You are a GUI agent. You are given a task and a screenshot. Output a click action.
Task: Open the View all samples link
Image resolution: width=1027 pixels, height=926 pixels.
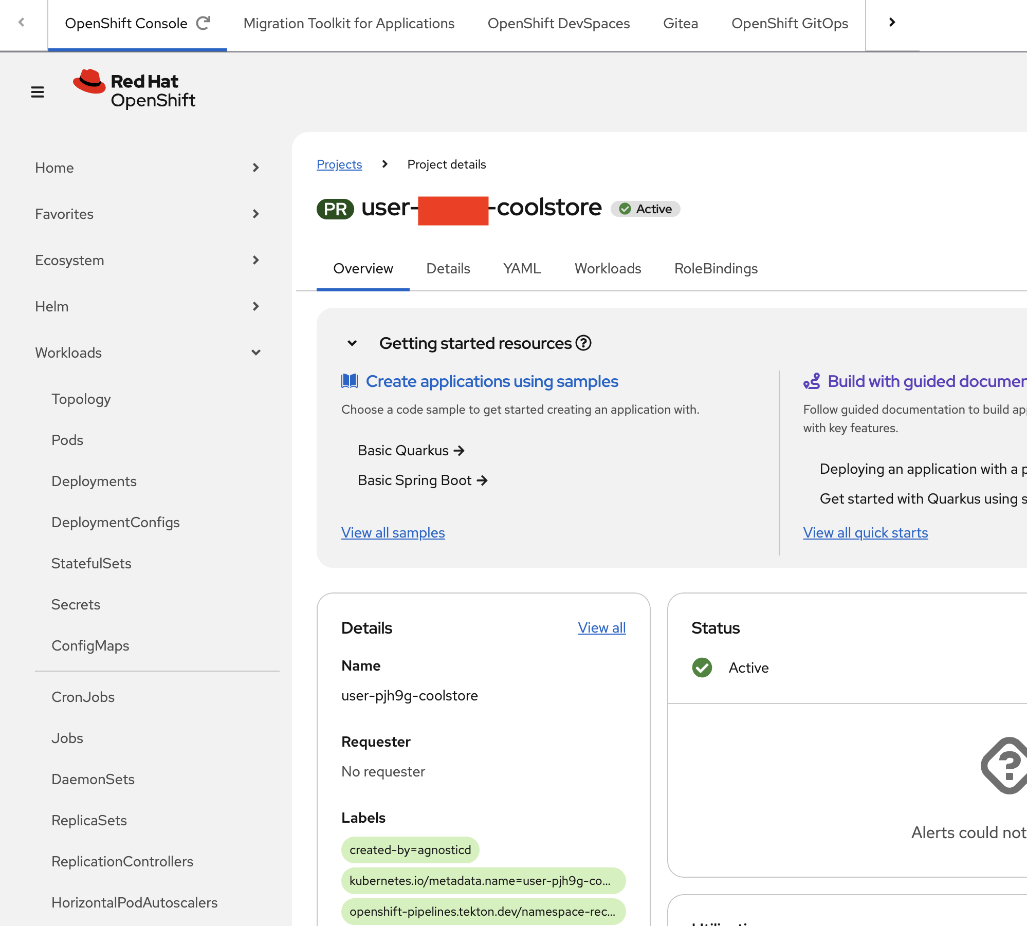(393, 532)
